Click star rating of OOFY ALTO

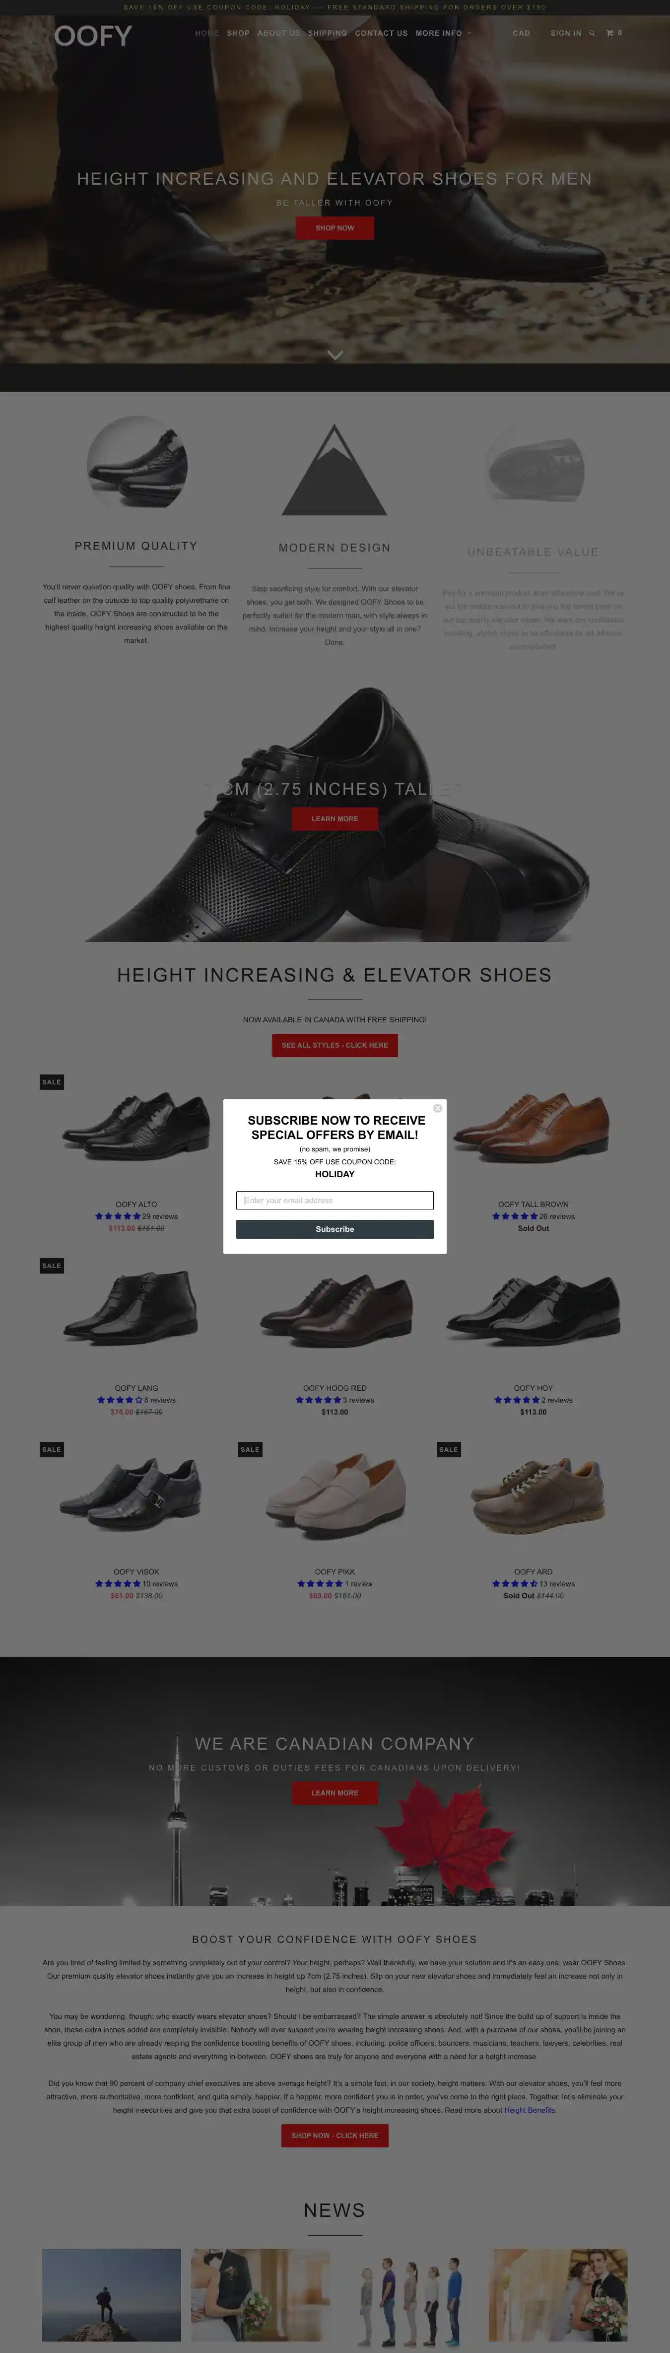[x=118, y=1216]
